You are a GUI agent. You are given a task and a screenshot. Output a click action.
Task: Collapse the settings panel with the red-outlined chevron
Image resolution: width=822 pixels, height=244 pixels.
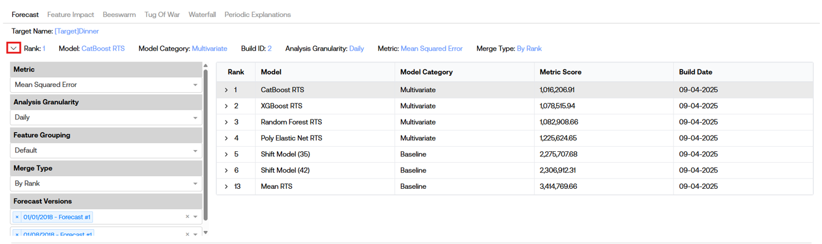tap(14, 48)
